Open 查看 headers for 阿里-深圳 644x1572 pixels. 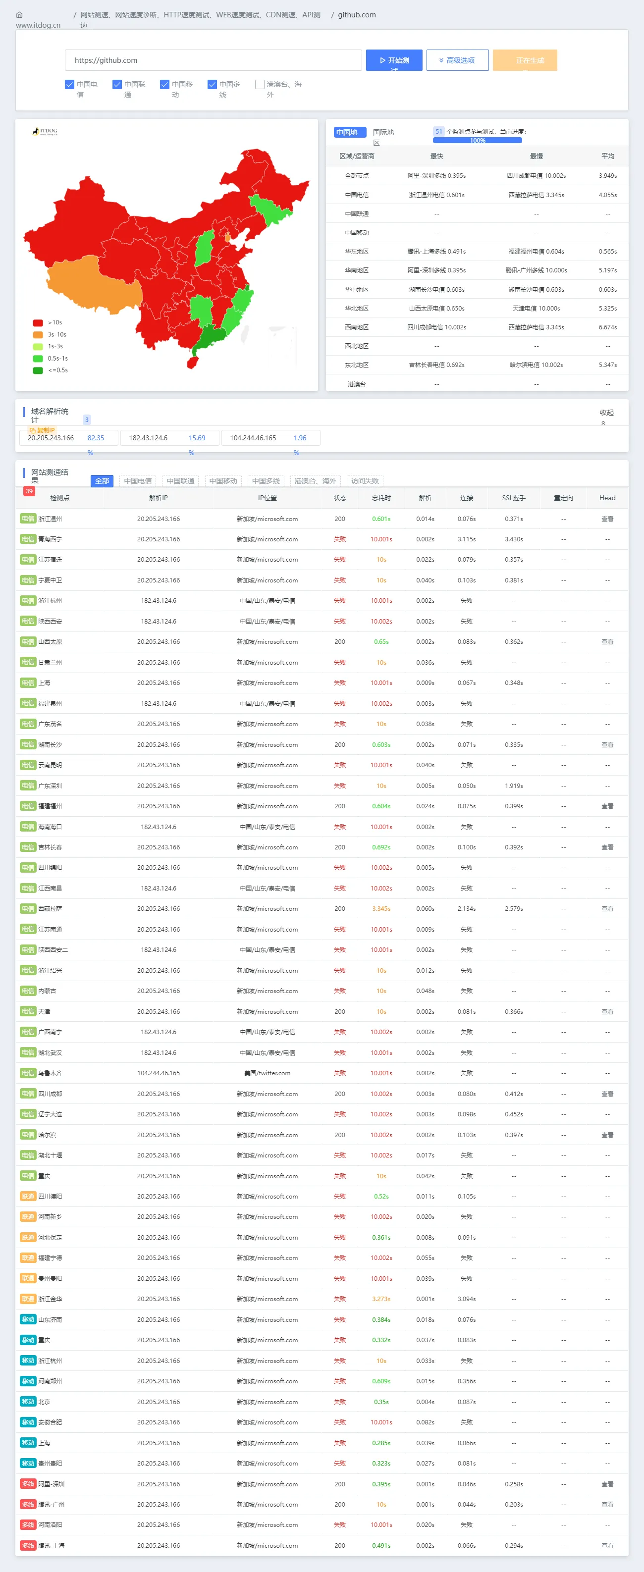click(x=607, y=1484)
